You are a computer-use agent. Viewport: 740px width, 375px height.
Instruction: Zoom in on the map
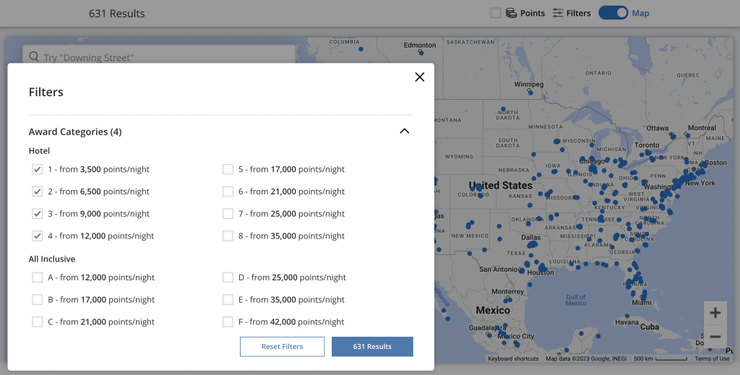[x=715, y=313]
